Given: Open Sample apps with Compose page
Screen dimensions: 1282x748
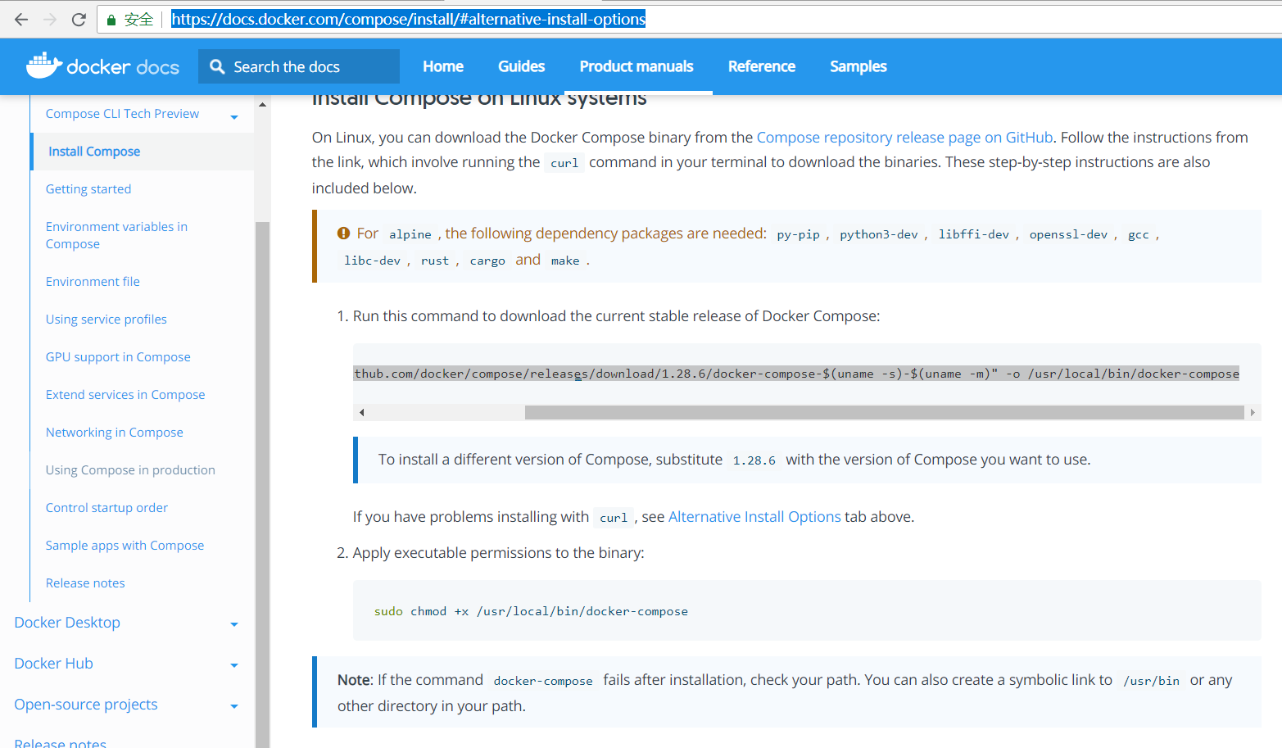Looking at the screenshot, I should (125, 546).
